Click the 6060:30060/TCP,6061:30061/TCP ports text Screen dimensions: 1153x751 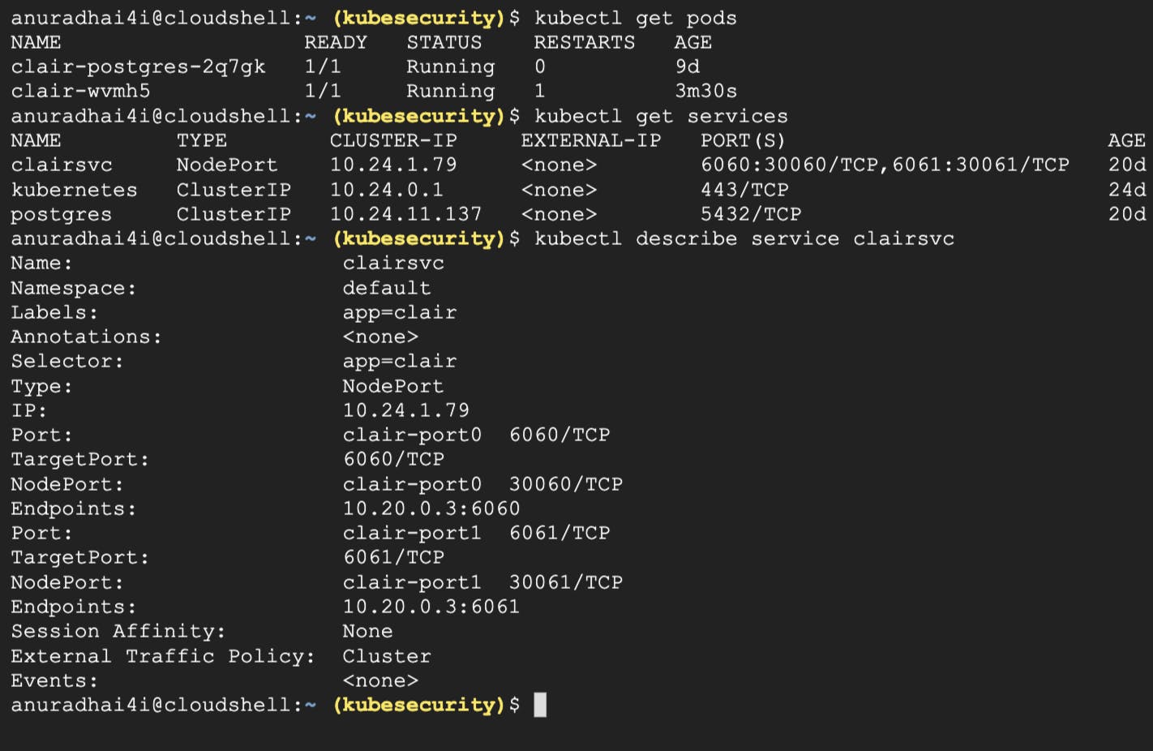[885, 165]
